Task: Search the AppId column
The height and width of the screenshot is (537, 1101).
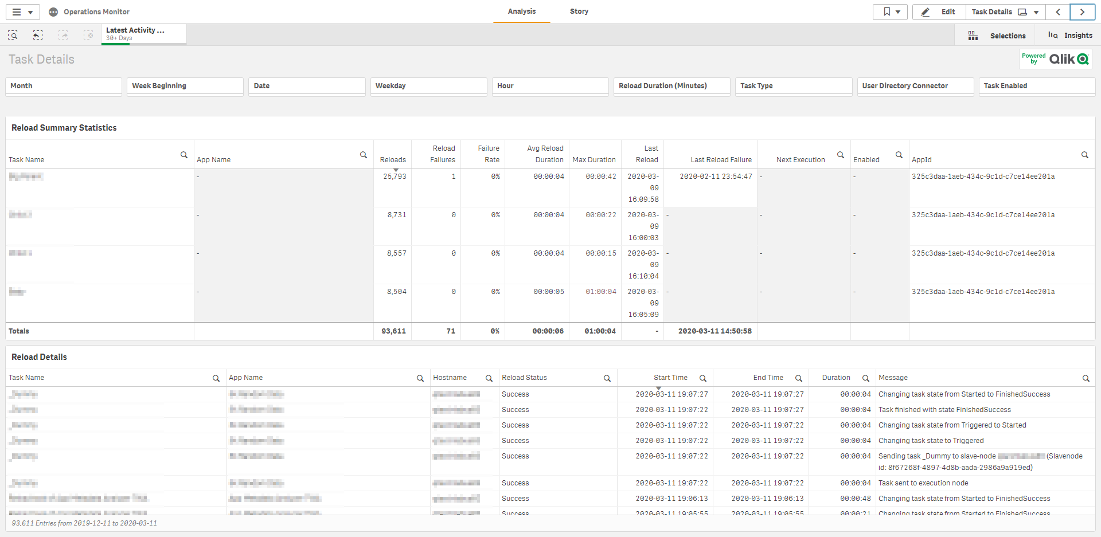Action: (1085, 155)
